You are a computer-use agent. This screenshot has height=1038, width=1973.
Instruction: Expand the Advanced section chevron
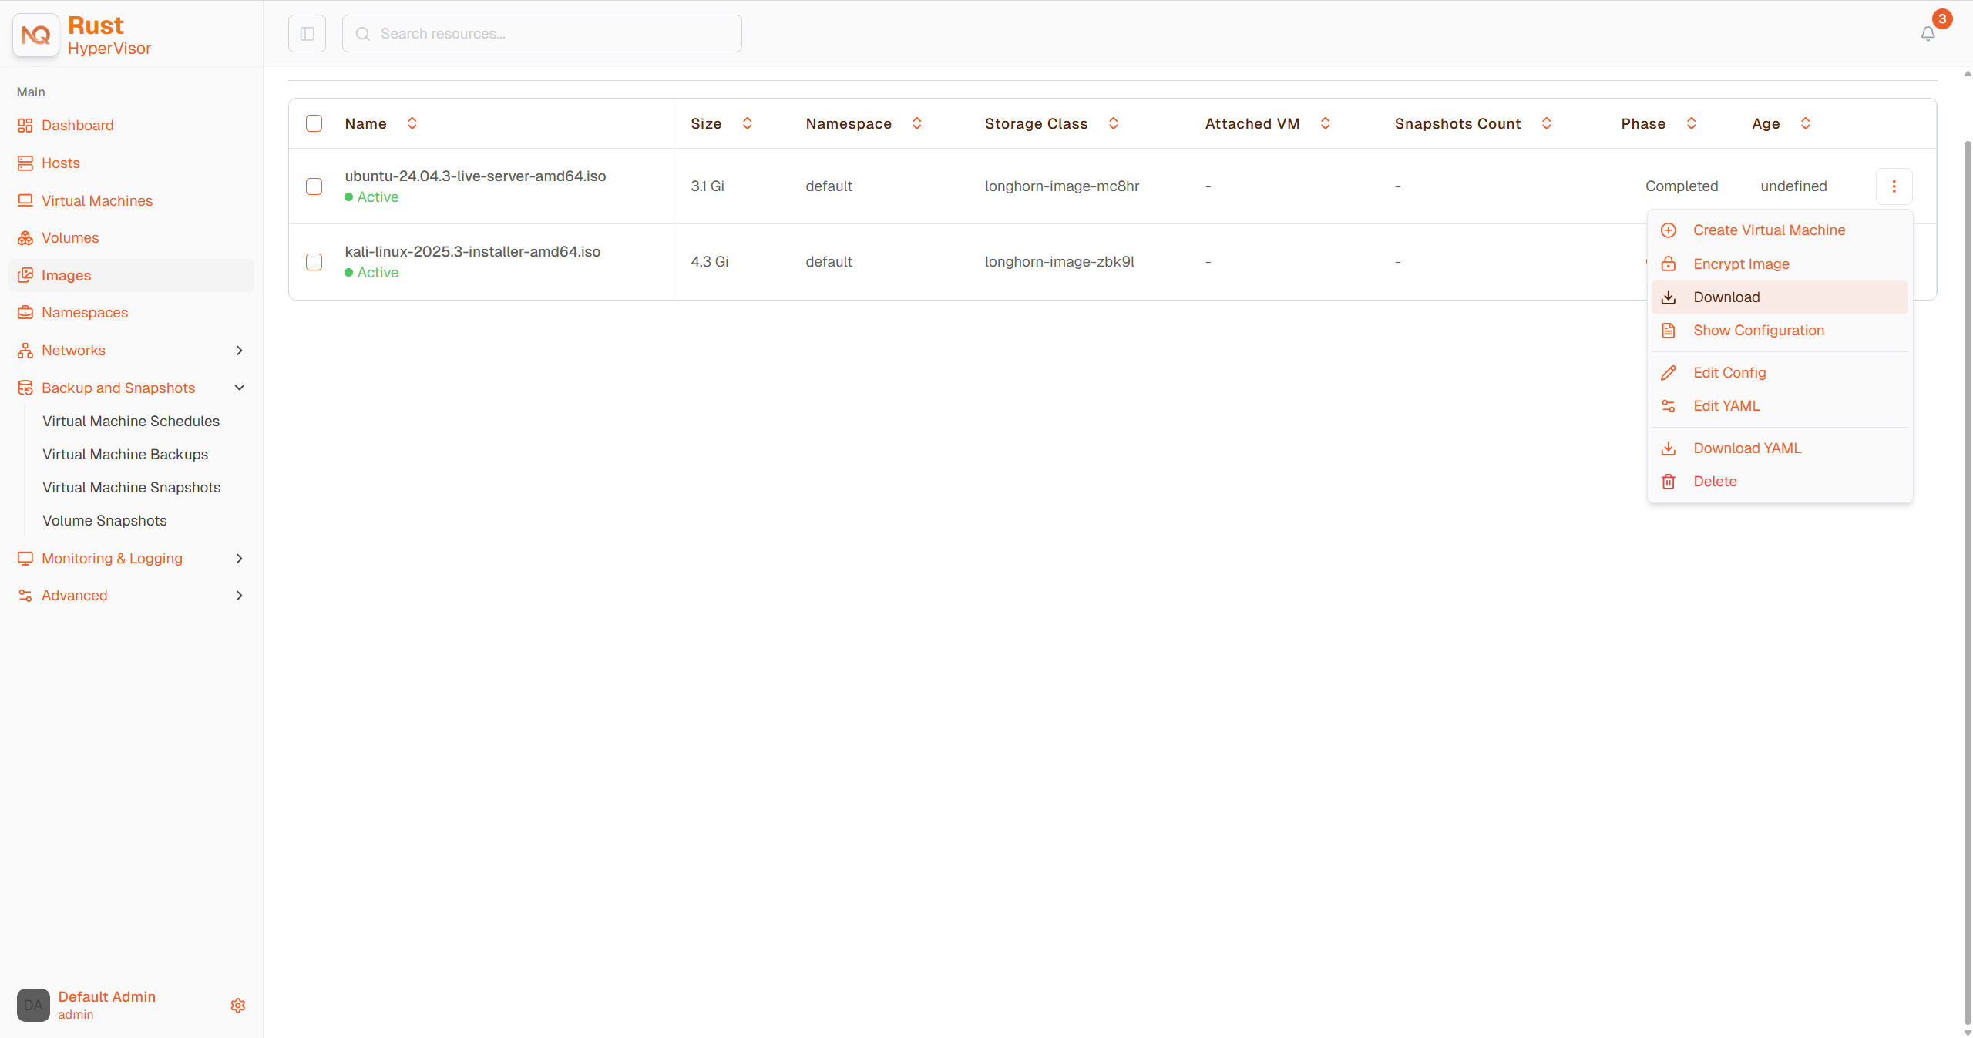(240, 596)
